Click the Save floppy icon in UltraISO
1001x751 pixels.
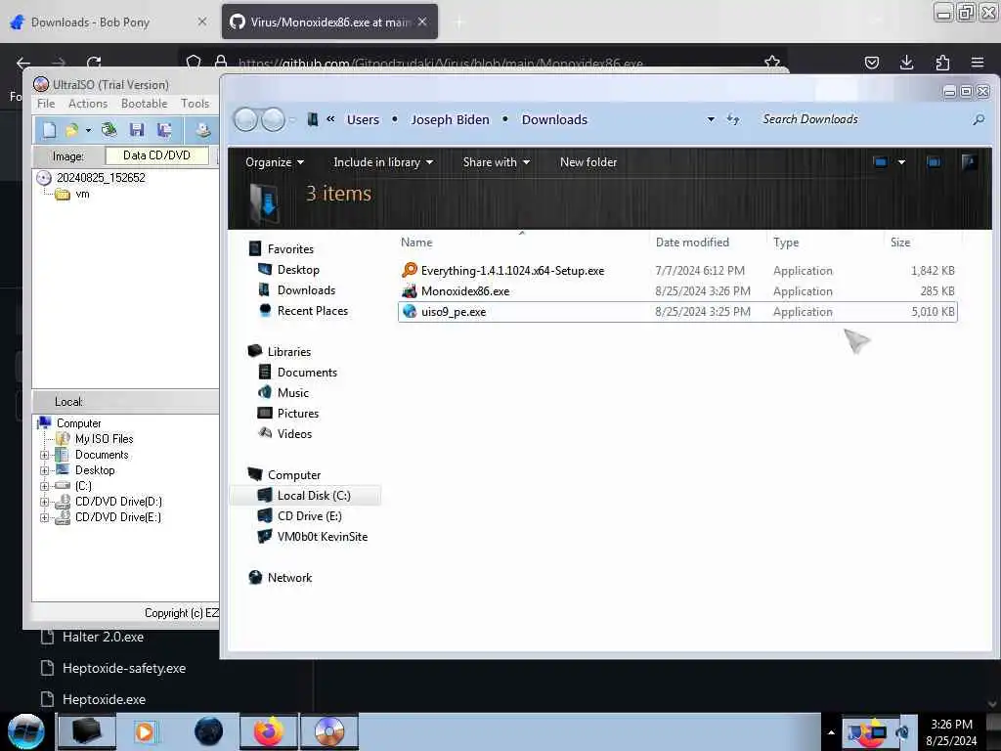click(x=137, y=130)
